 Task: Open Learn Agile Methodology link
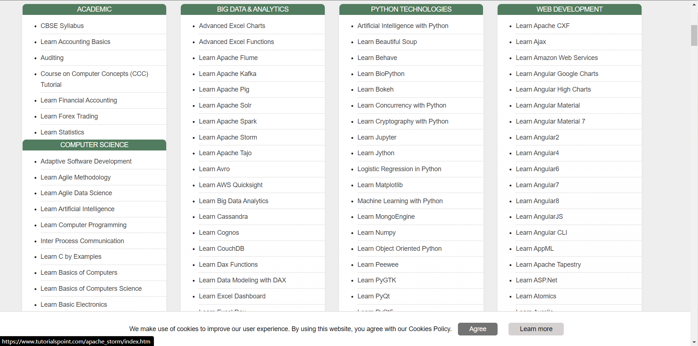tap(76, 177)
